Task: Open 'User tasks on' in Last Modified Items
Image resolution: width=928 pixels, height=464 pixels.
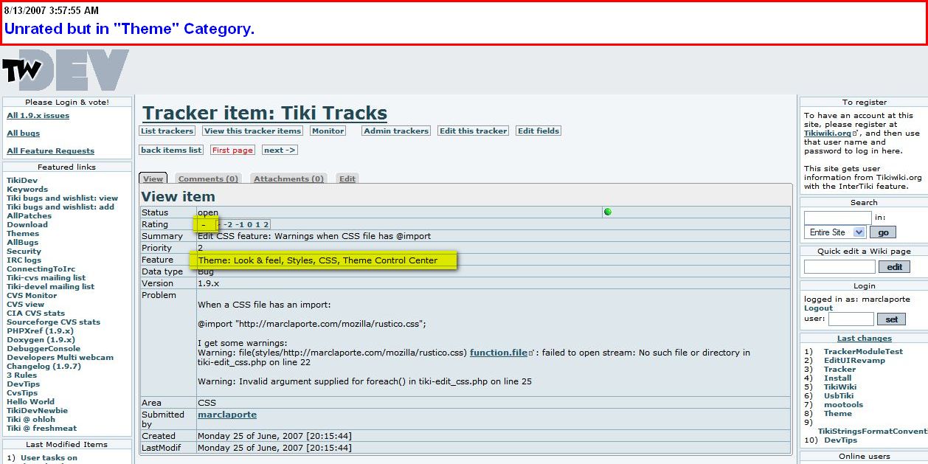Action: (49, 458)
